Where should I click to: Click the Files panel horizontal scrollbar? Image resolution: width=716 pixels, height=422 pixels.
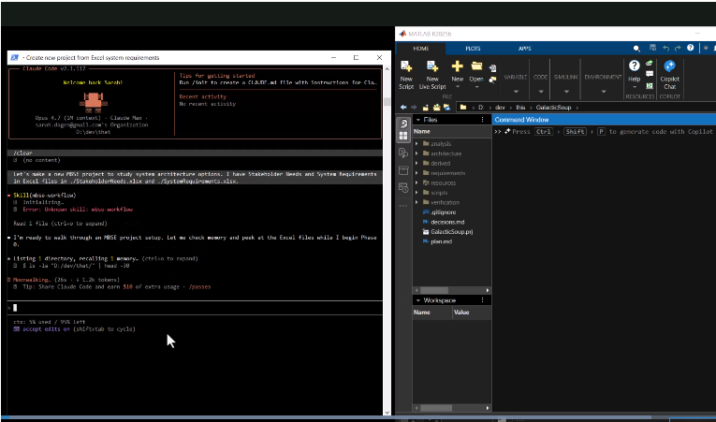coord(433,290)
